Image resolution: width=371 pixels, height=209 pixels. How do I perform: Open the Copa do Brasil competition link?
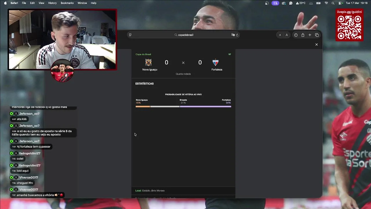pyautogui.click(x=143, y=54)
